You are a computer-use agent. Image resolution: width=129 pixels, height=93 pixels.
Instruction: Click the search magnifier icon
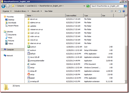pos(125,6)
